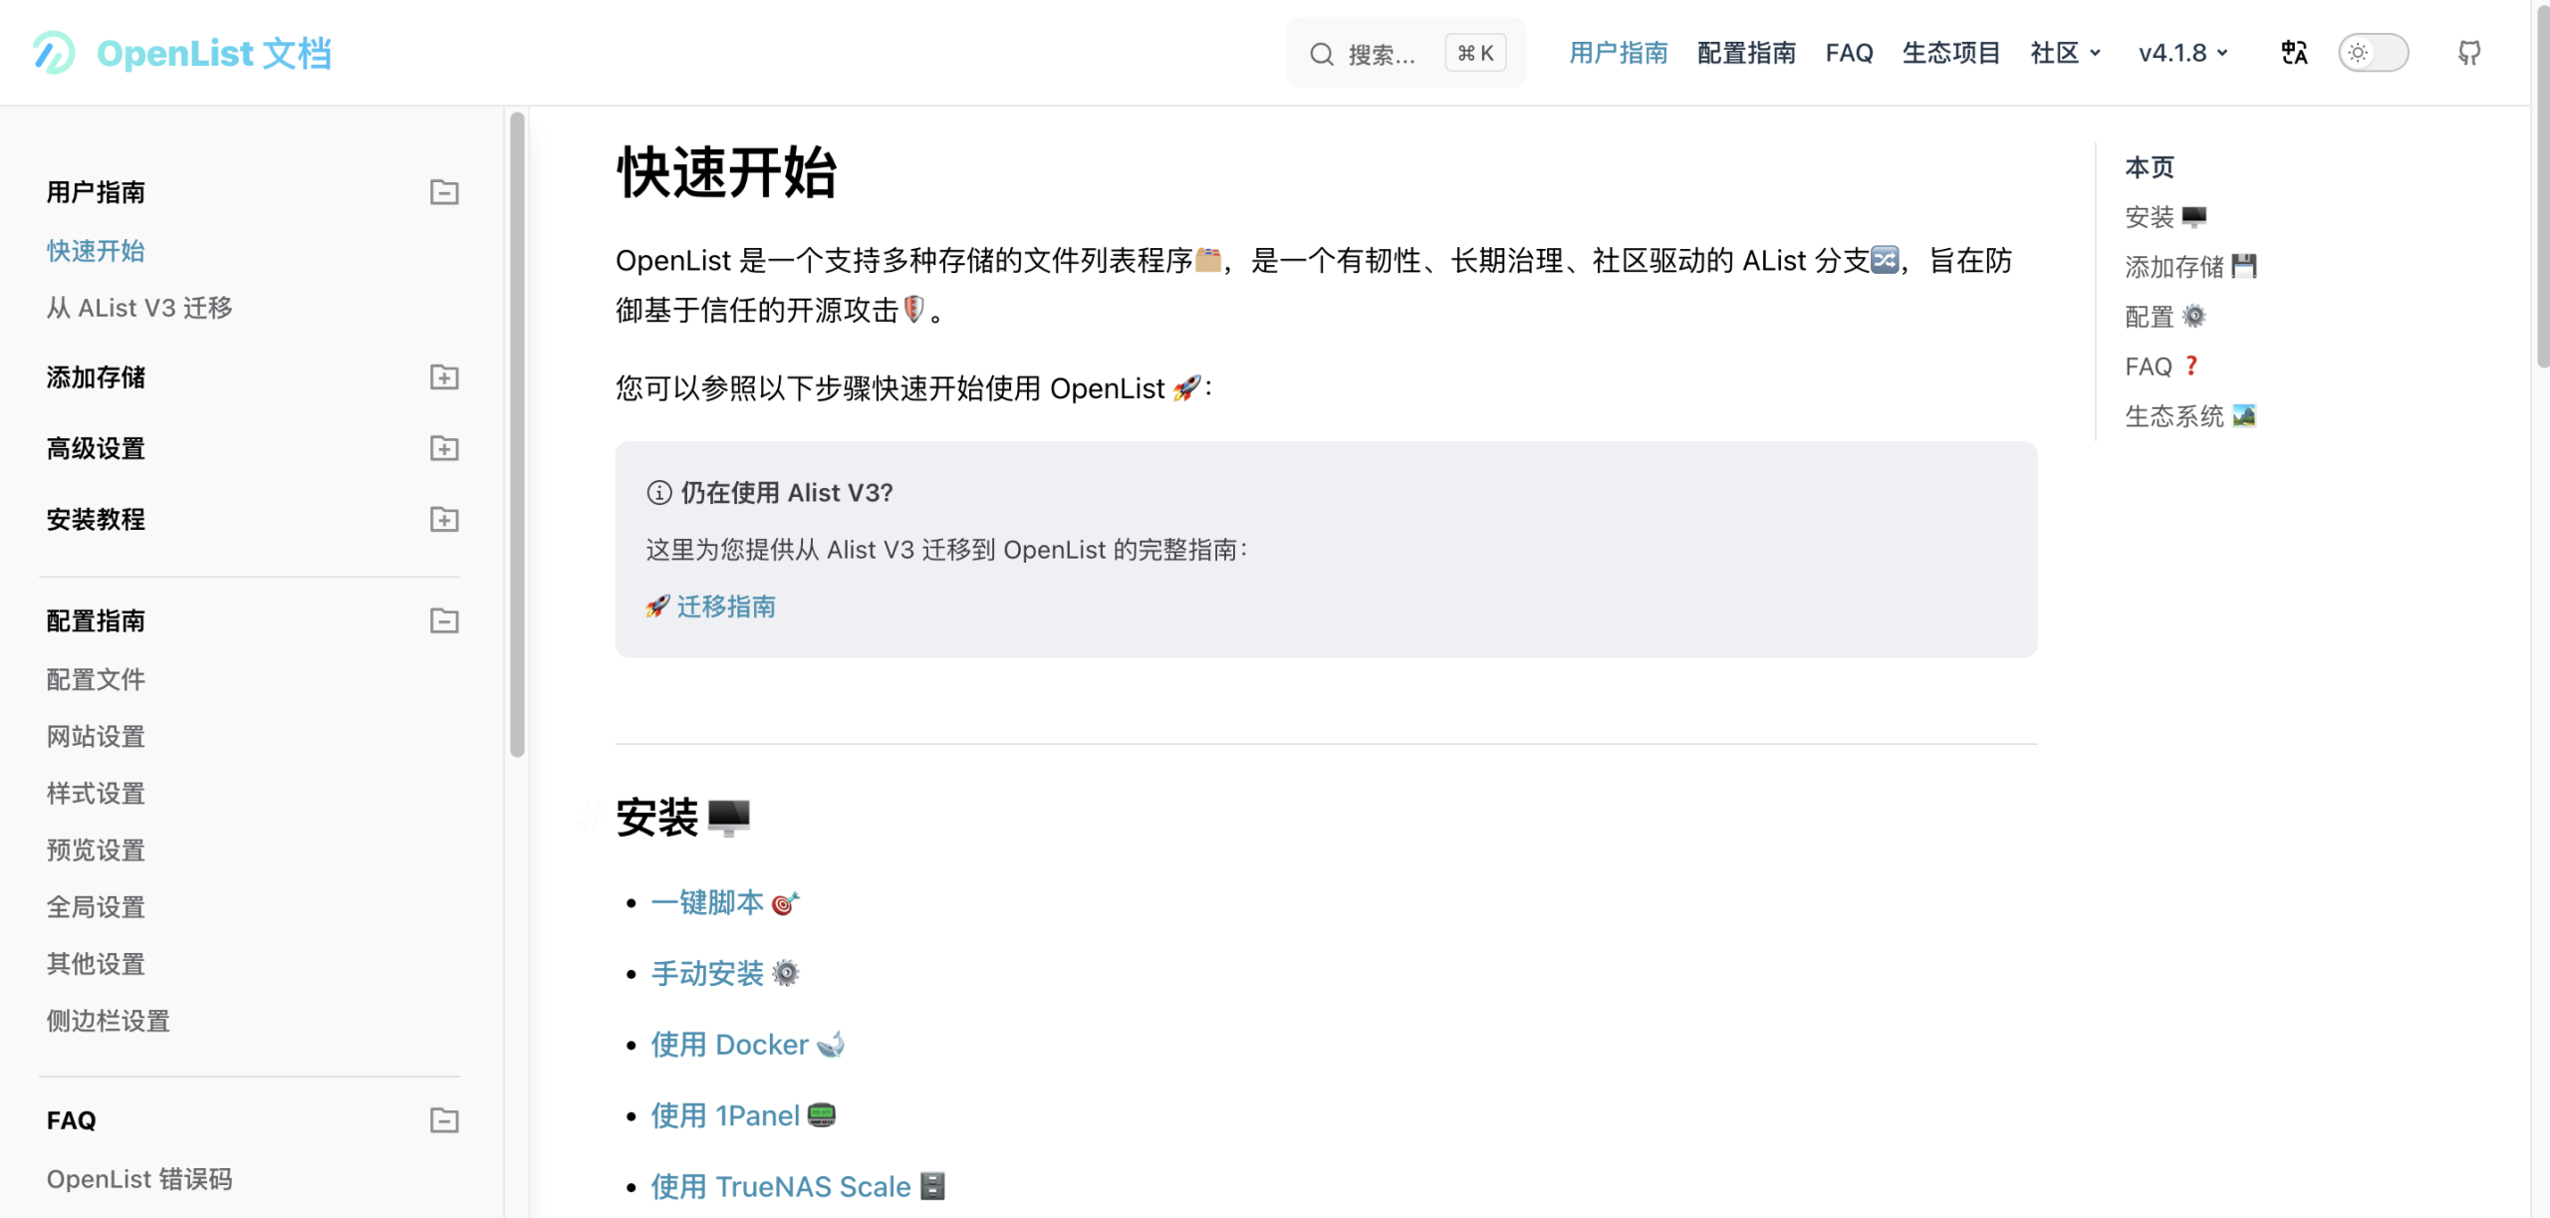Click the language translation icon
This screenshot has height=1218, width=2550.
[2293, 53]
